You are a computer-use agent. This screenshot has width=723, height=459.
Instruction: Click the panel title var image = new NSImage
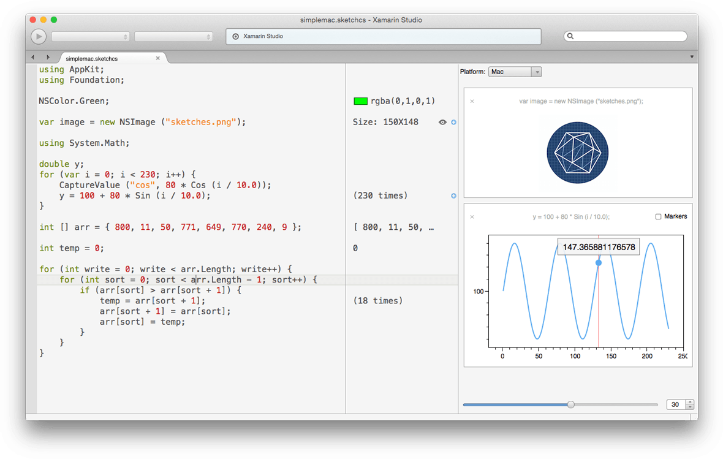pos(581,101)
